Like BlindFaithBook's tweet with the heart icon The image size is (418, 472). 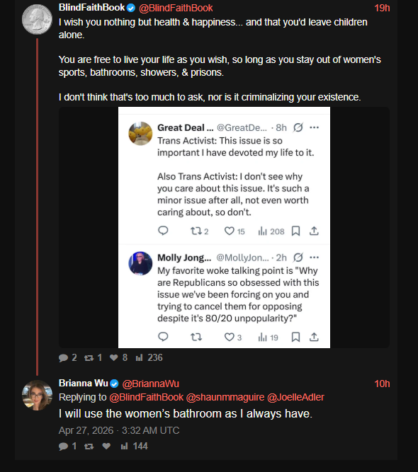tap(113, 357)
